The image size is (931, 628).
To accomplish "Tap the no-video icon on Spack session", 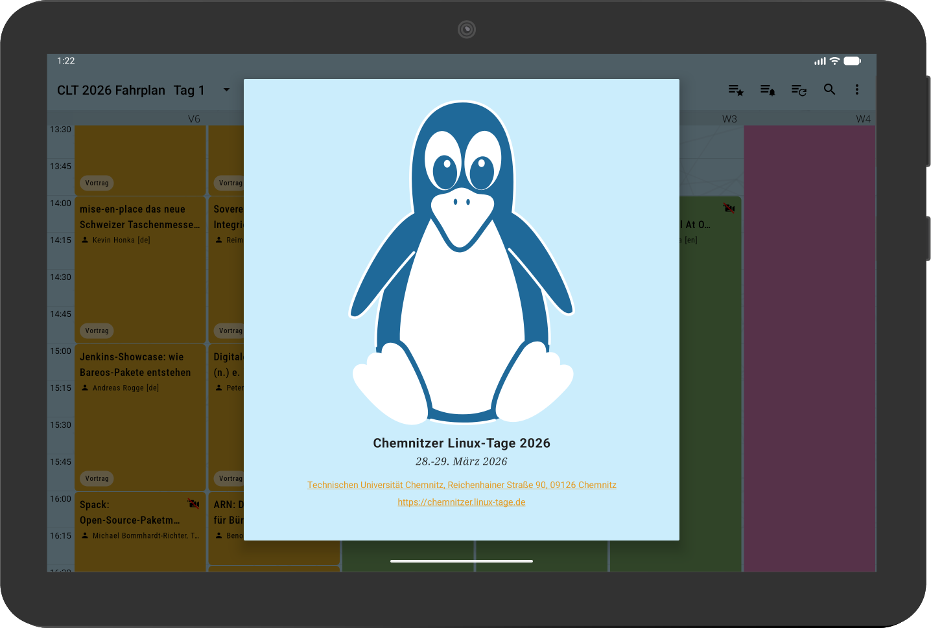I will tap(193, 504).
